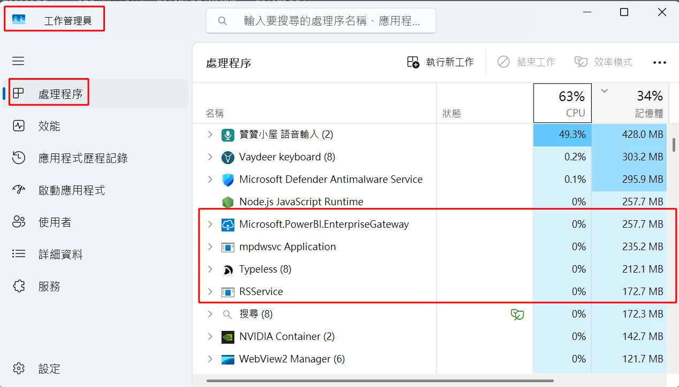The height and width of the screenshot is (387, 679).
Task: Expand the RSService process row
Action: click(x=210, y=292)
